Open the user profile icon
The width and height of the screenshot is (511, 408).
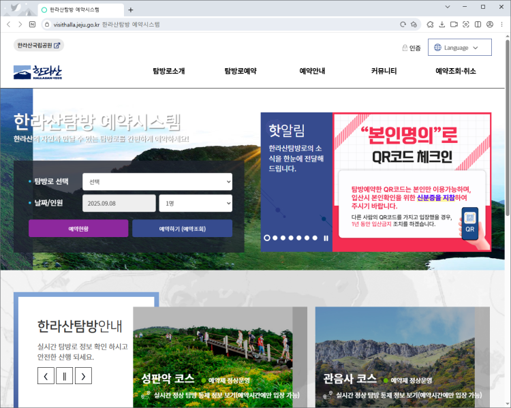click(x=490, y=25)
